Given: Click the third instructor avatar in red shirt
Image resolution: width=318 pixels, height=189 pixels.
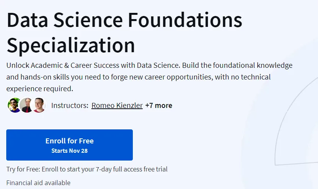Looking at the screenshot, I should (x=39, y=105).
